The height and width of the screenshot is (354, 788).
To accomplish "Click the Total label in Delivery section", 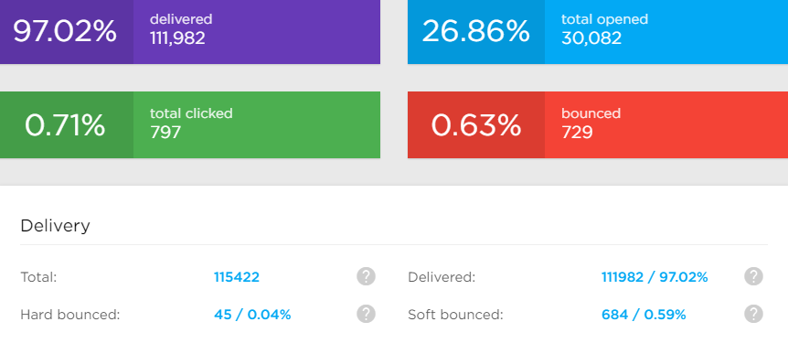I will point(38,277).
